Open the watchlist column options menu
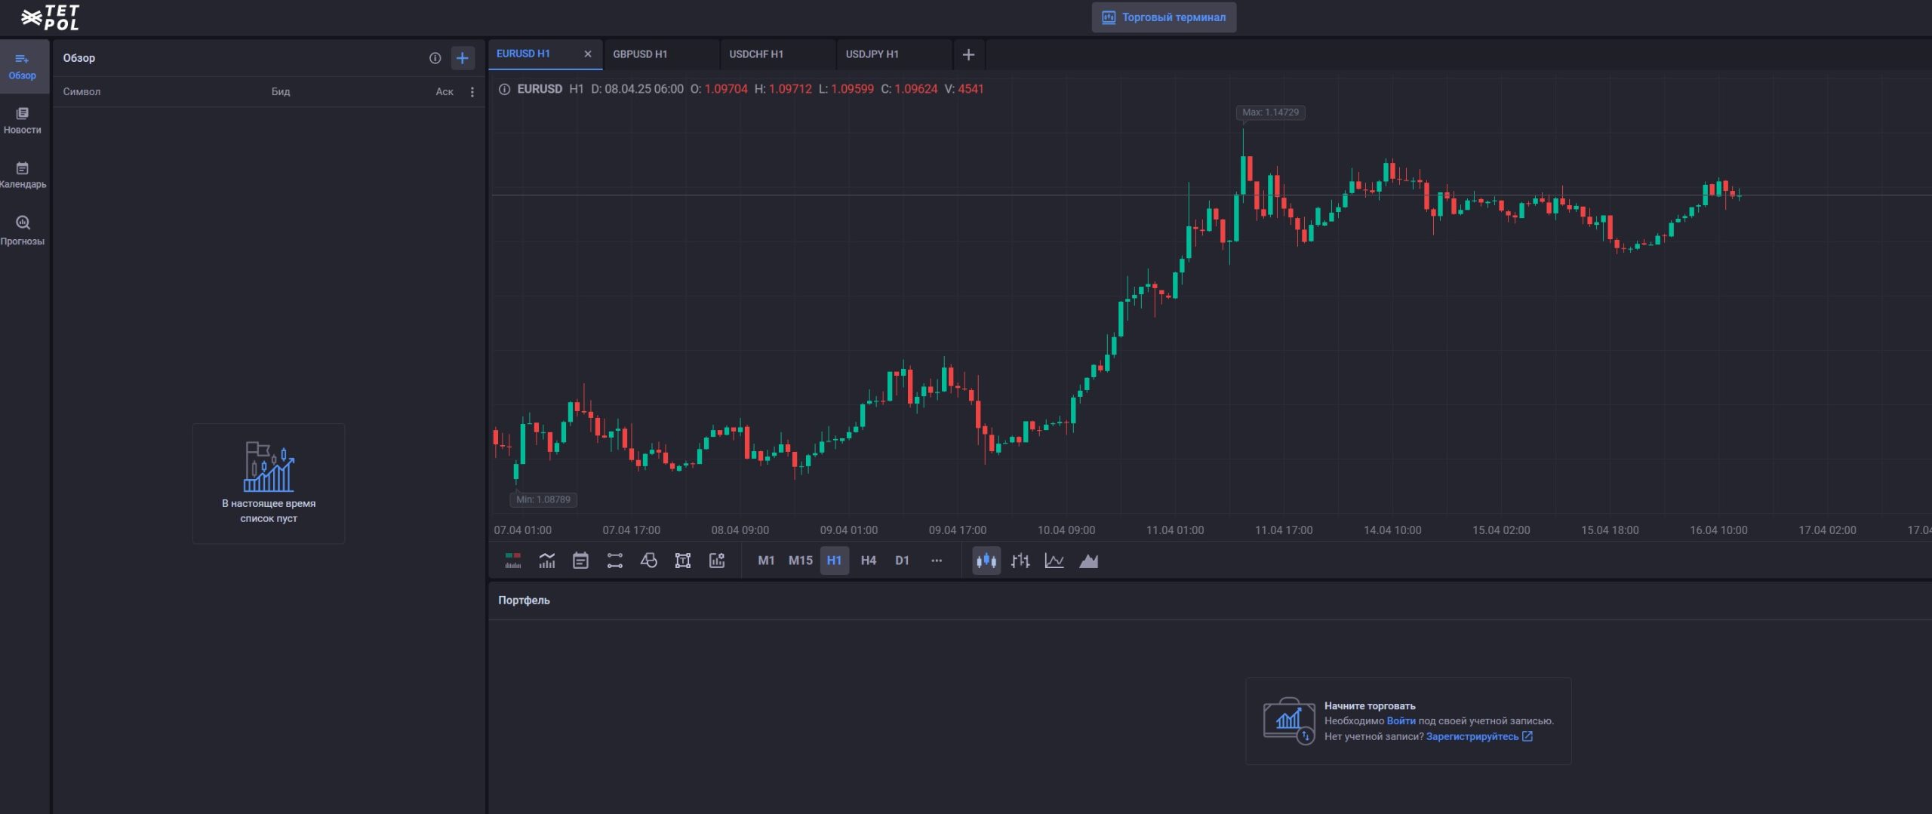The image size is (1932, 814). 472,92
